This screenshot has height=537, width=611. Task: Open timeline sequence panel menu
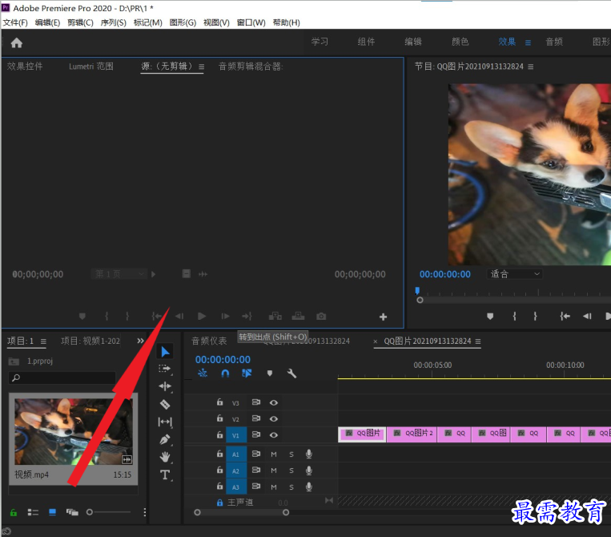(x=478, y=341)
